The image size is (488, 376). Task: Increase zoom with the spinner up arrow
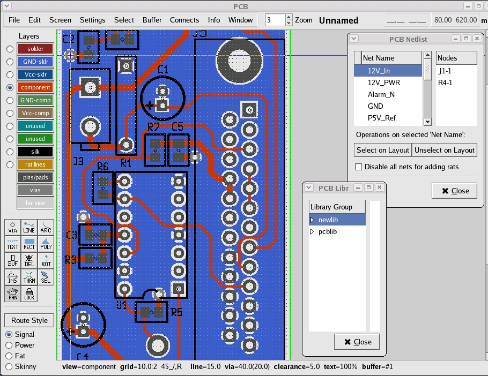[x=289, y=17]
